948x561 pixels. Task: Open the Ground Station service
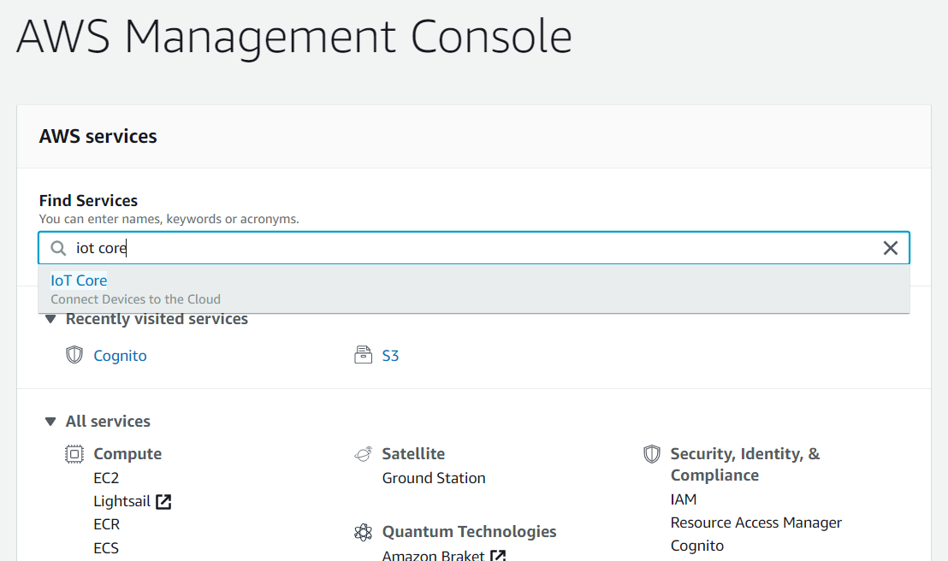pyautogui.click(x=433, y=478)
